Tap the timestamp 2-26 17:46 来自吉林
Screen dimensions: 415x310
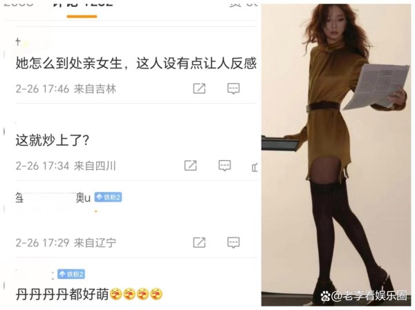pyautogui.click(x=66, y=89)
